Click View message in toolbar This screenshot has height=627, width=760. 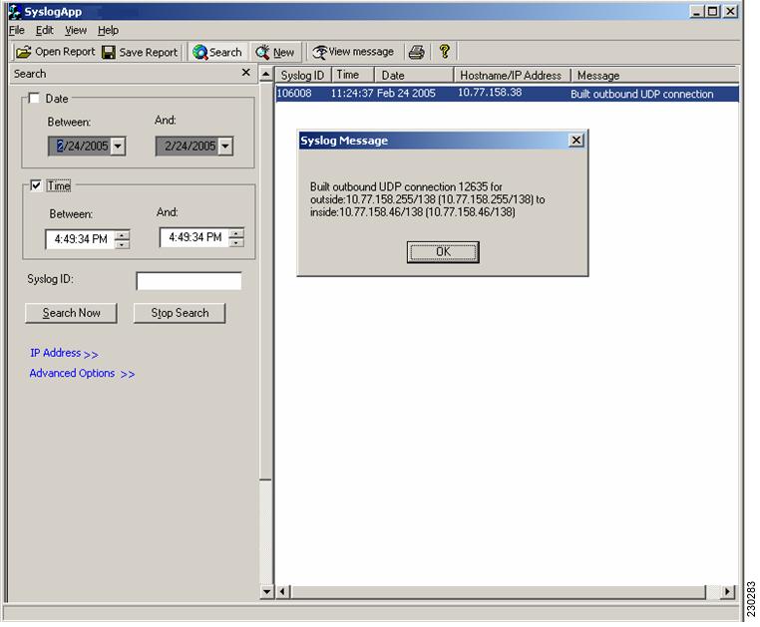tap(353, 52)
